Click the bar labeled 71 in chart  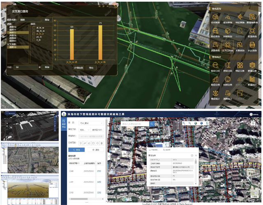[100, 43]
